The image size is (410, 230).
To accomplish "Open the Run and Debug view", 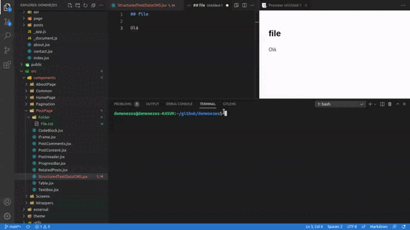I will [7, 50].
